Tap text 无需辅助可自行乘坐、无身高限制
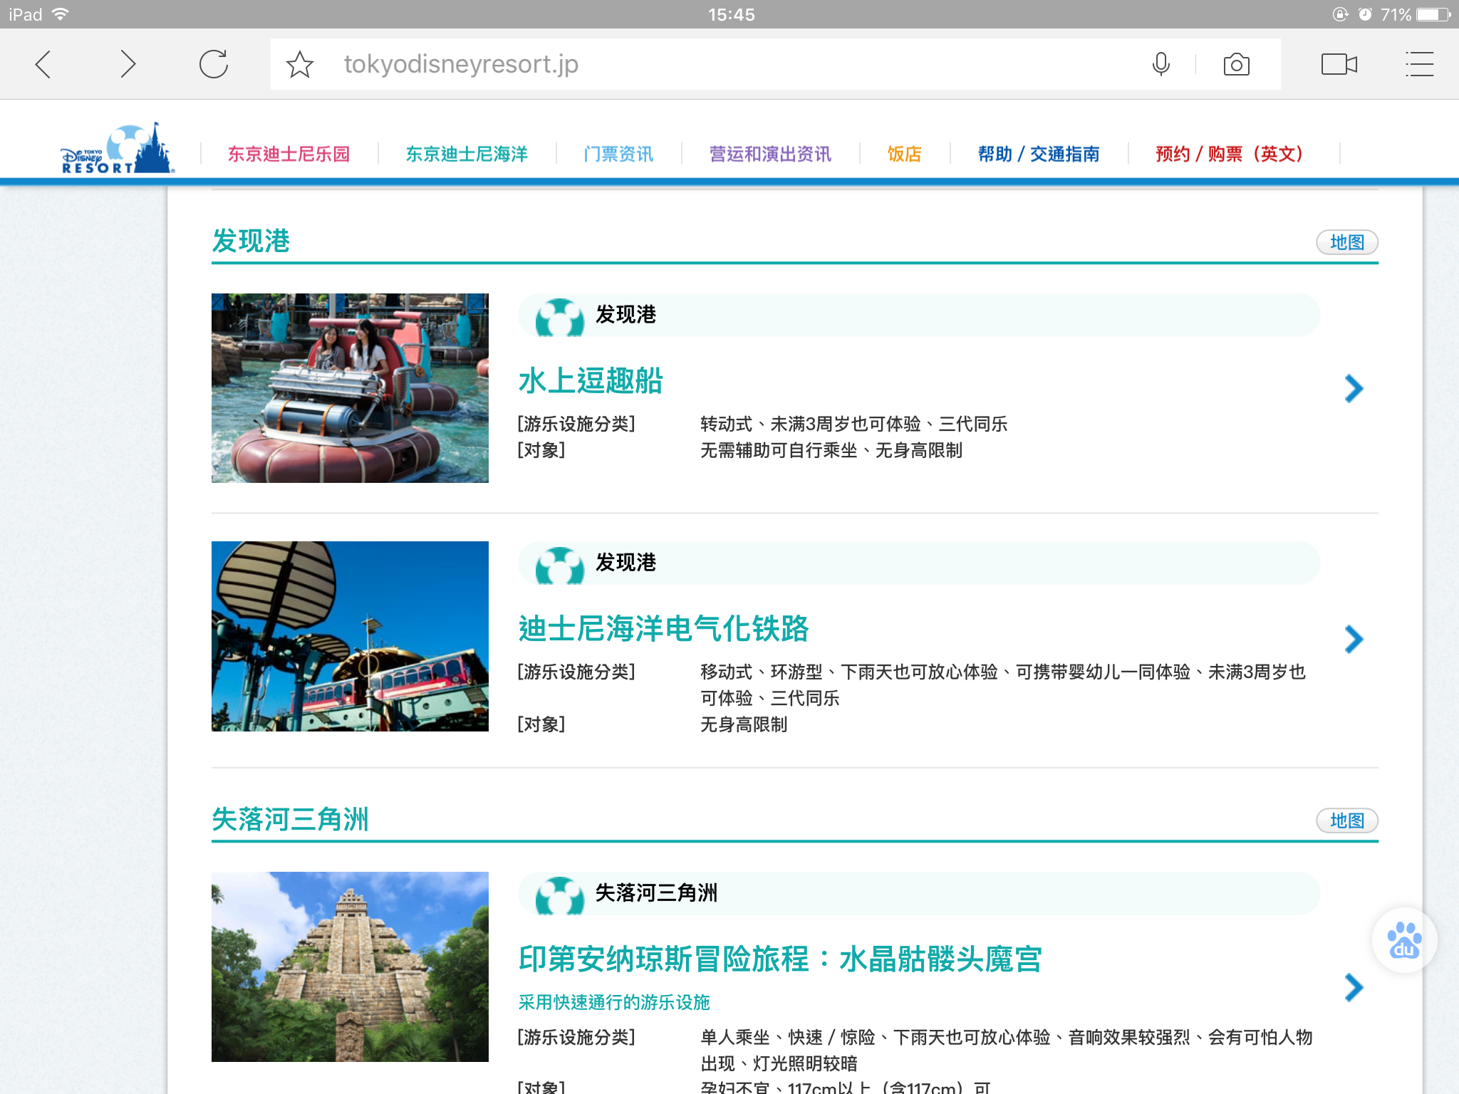Viewport: 1459px width, 1094px height. tap(831, 450)
